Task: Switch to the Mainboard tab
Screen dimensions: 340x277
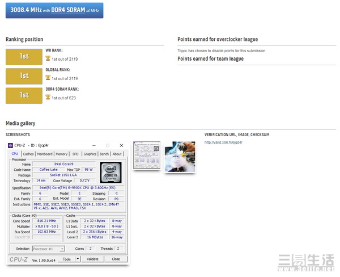Action: click(45, 154)
